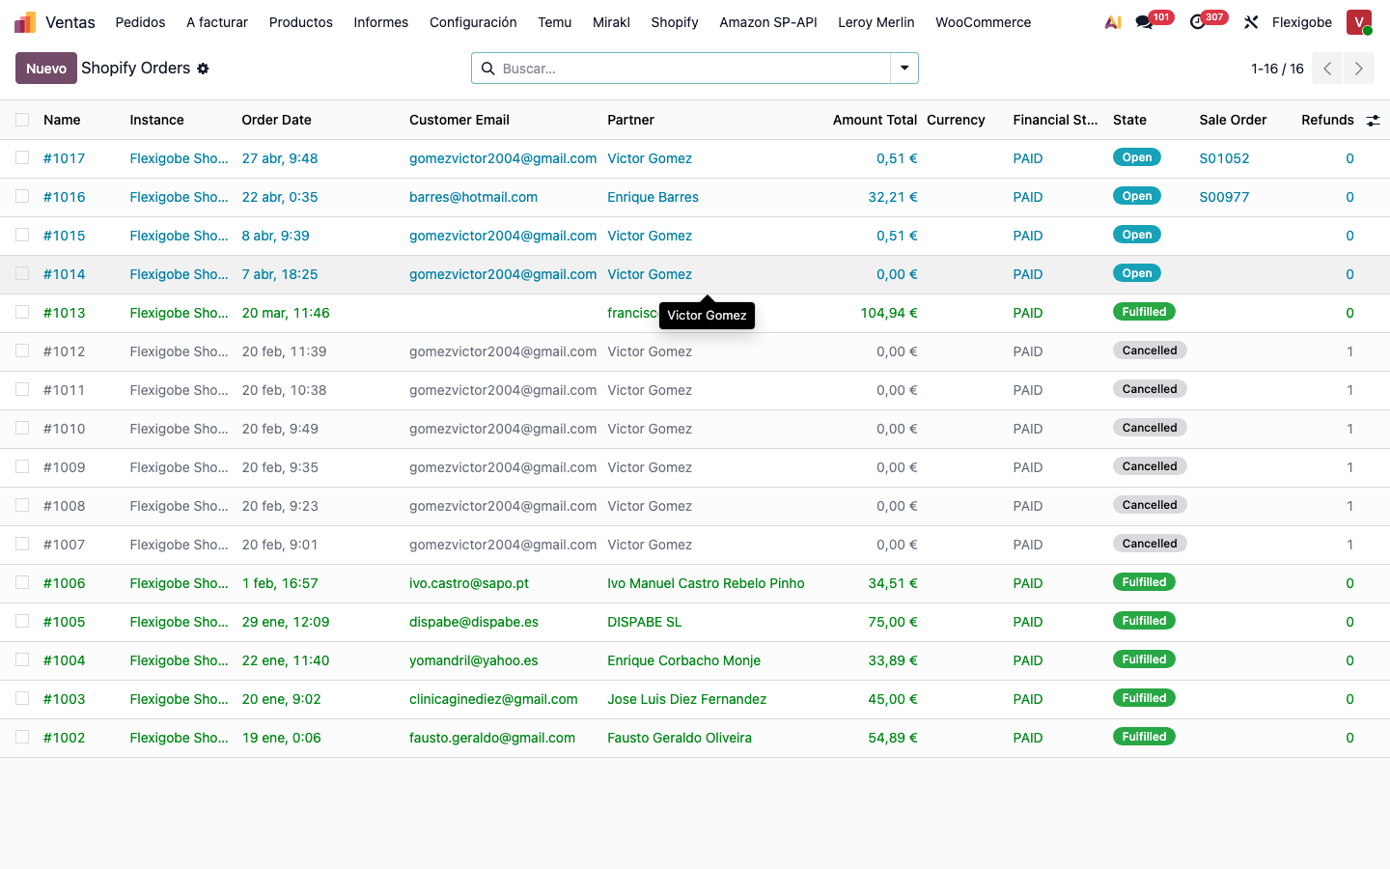Viewport: 1390px width, 869px height.
Task: Click partner DISPABE SL
Action: (x=645, y=622)
